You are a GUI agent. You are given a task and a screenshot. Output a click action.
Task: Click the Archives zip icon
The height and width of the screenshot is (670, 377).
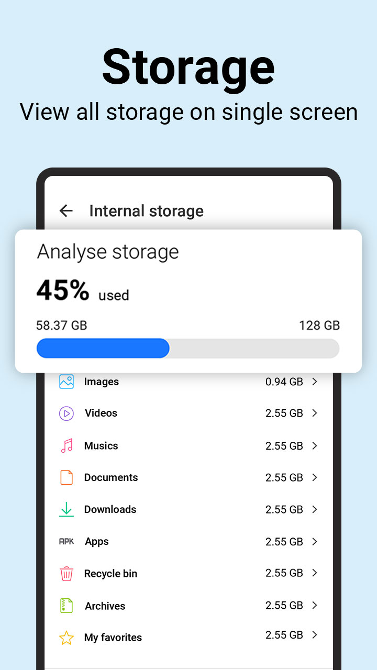[66, 606]
